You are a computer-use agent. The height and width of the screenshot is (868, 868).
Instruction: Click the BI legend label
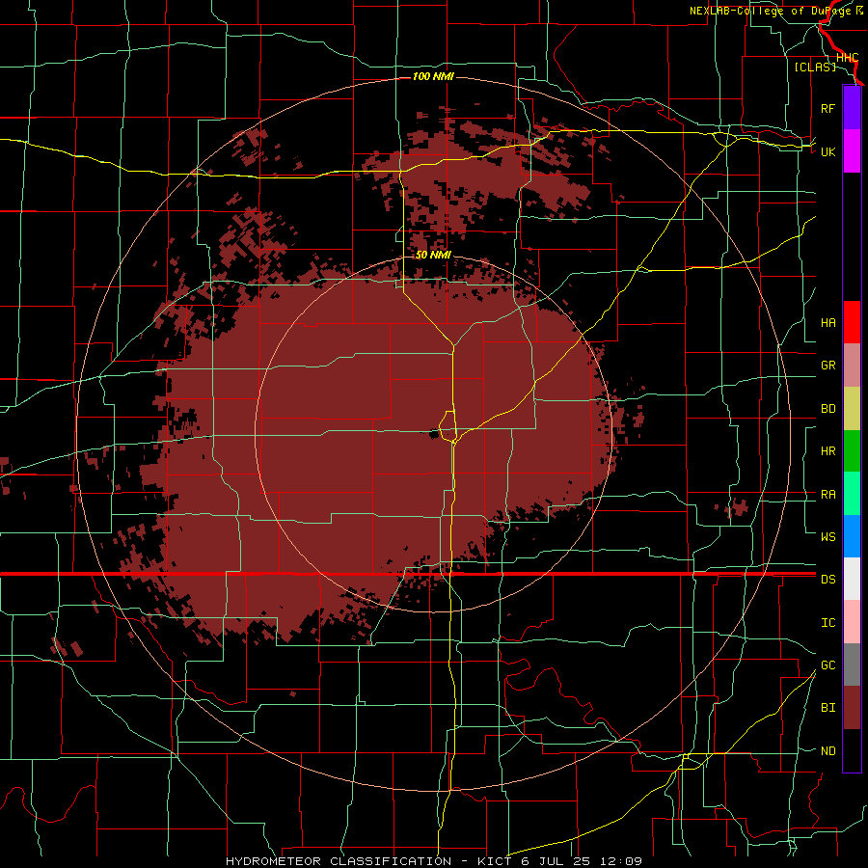(x=827, y=708)
